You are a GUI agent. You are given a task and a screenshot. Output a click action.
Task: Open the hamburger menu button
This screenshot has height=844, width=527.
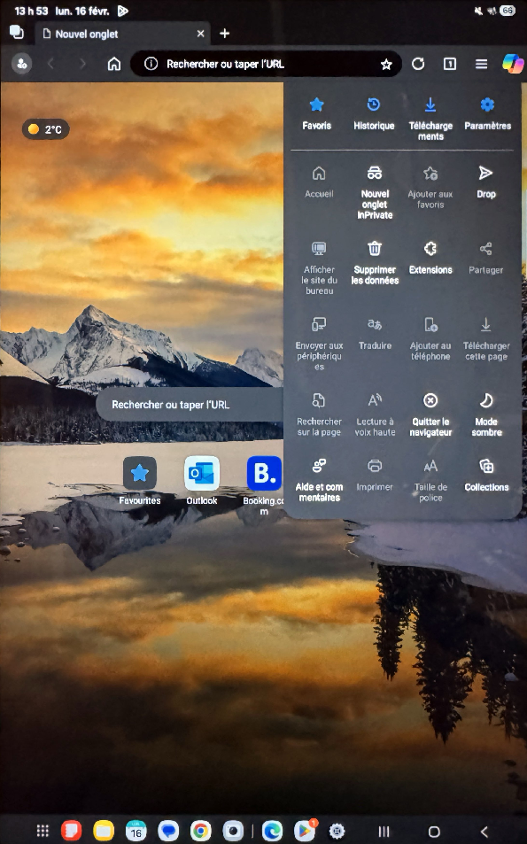coord(481,64)
